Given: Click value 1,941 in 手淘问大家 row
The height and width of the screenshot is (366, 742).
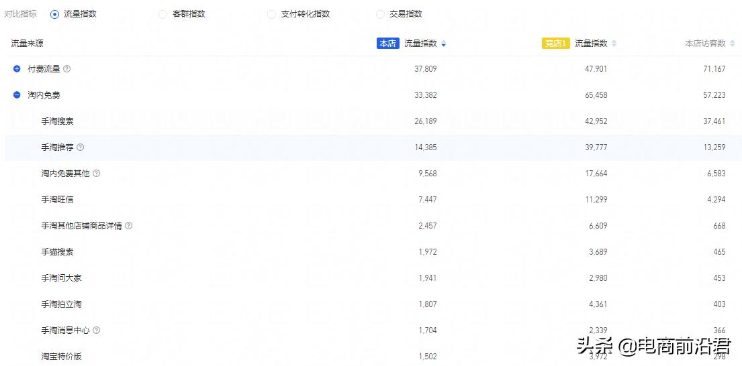Looking at the screenshot, I should tap(428, 278).
